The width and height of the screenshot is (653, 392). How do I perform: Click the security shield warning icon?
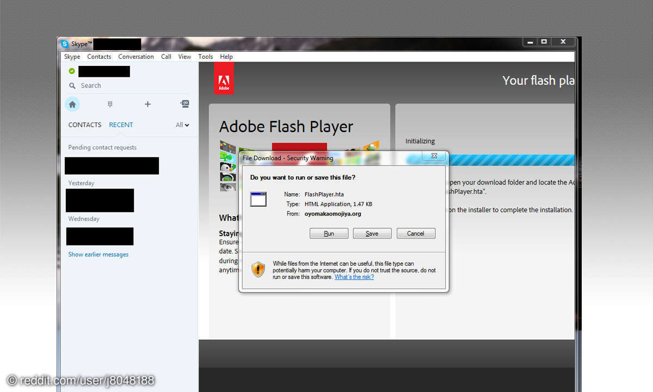(x=258, y=269)
